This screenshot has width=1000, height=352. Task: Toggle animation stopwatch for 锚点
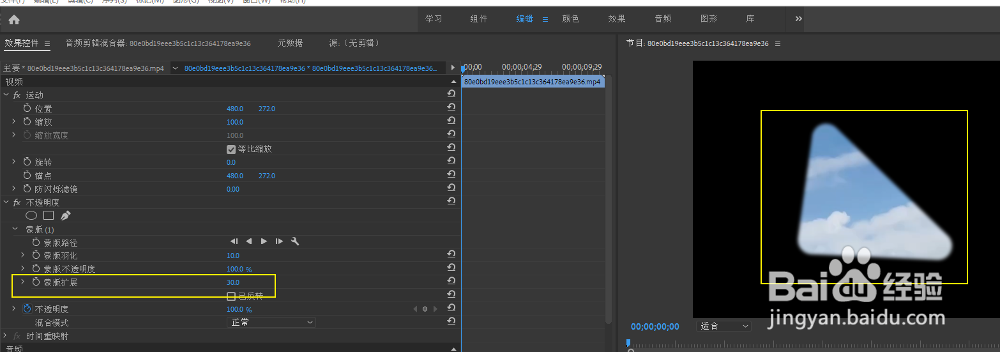[27, 175]
